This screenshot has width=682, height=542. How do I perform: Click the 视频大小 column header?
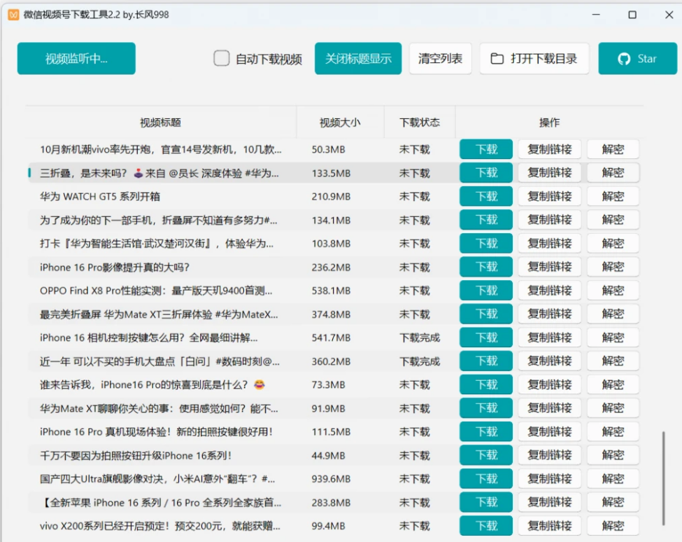click(x=340, y=123)
